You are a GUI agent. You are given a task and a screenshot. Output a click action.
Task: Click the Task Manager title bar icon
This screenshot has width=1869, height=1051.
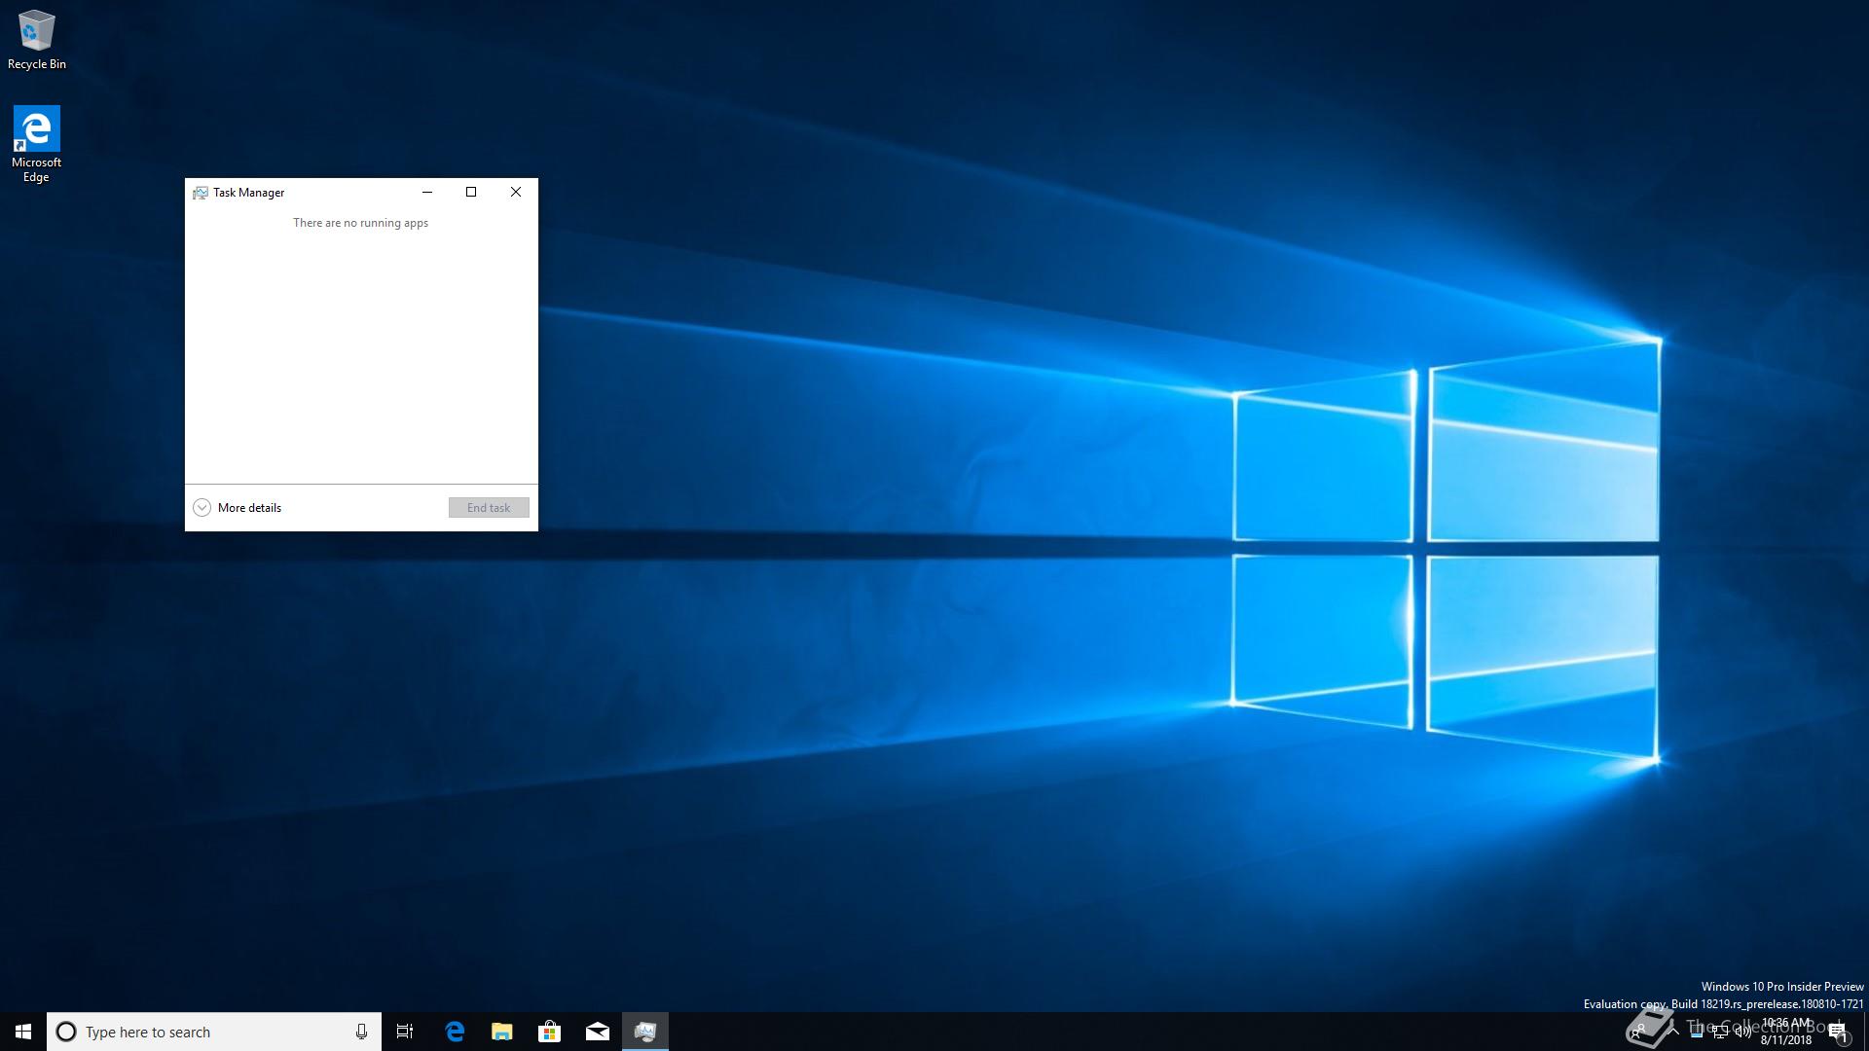[201, 193]
